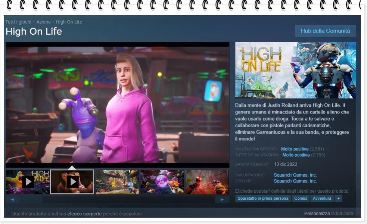Click the High On Life header artwork image

pos(295,70)
